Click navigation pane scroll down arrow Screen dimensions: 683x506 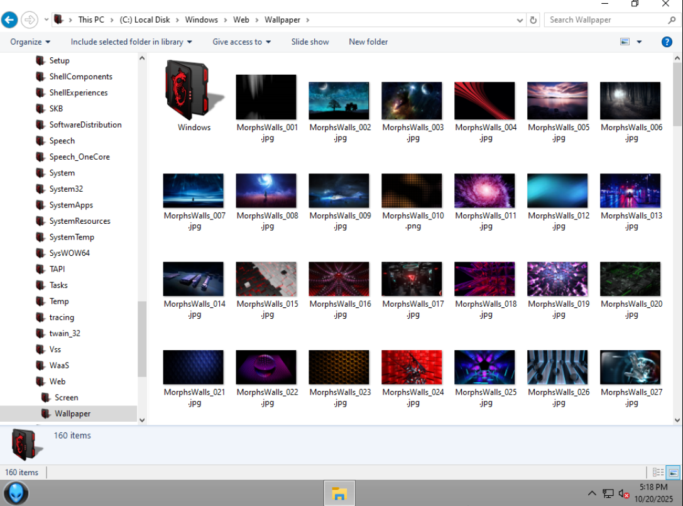pyautogui.click(x=142, y=420)
